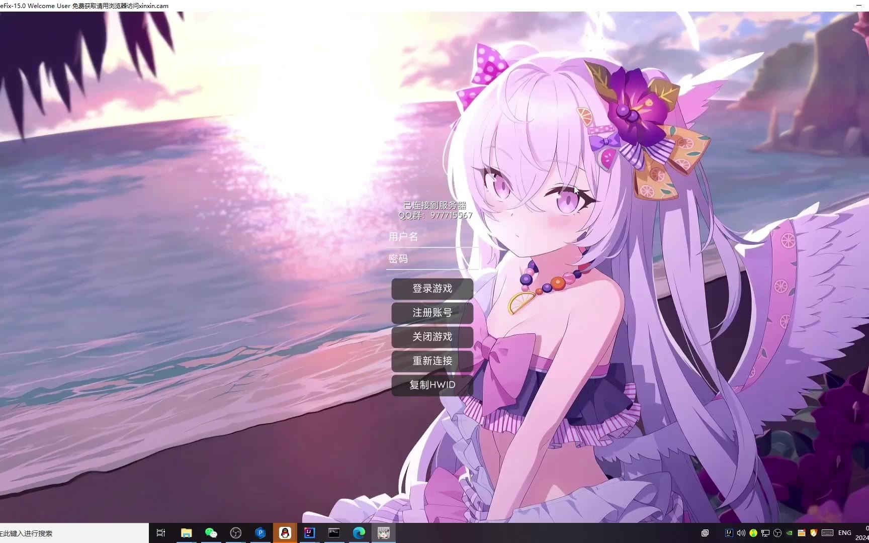
Task: Focus the 用户名 username field
Action: [431, 237]
